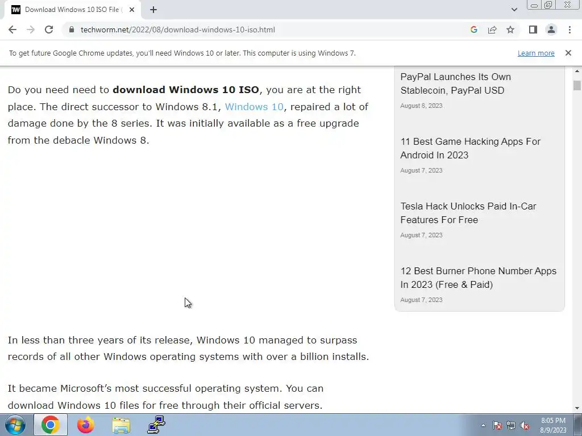The width and height of the screenshot is (582, 436).
Task: Click the network tray icon
Action: [x=511, y=425]
